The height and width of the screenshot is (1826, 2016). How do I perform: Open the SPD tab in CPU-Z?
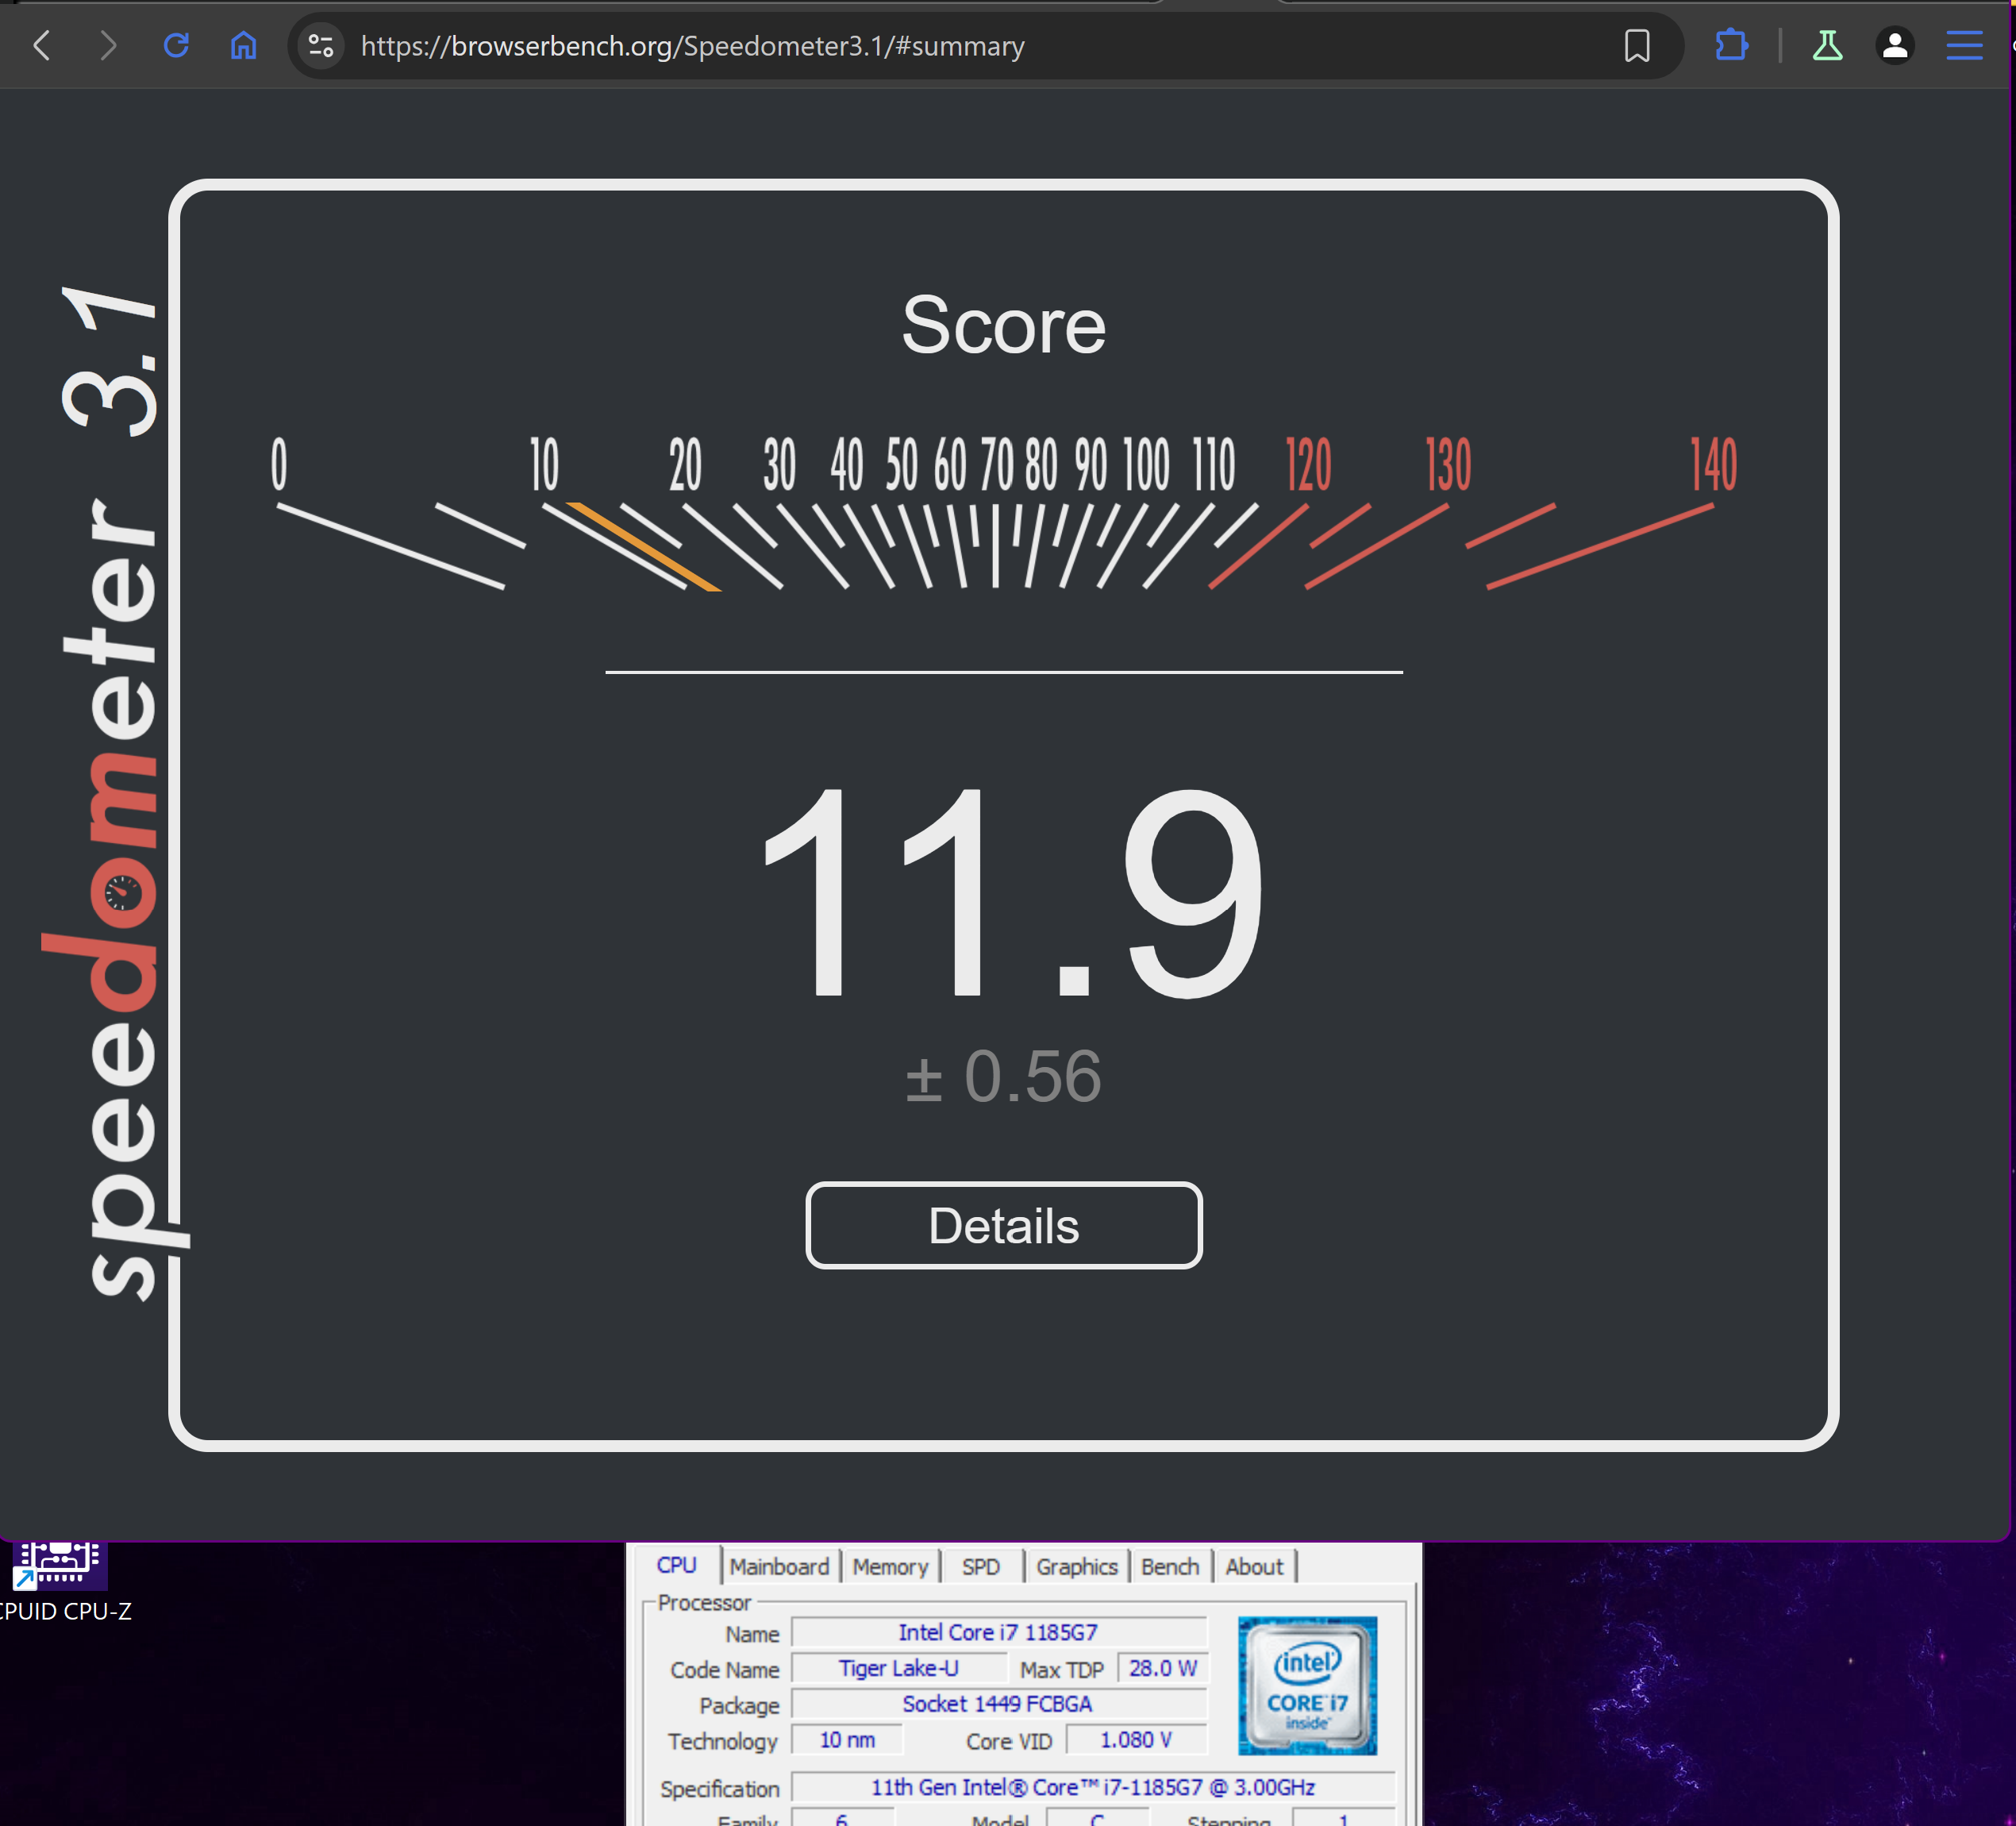pyautogui.click(x=980, y=1567)
